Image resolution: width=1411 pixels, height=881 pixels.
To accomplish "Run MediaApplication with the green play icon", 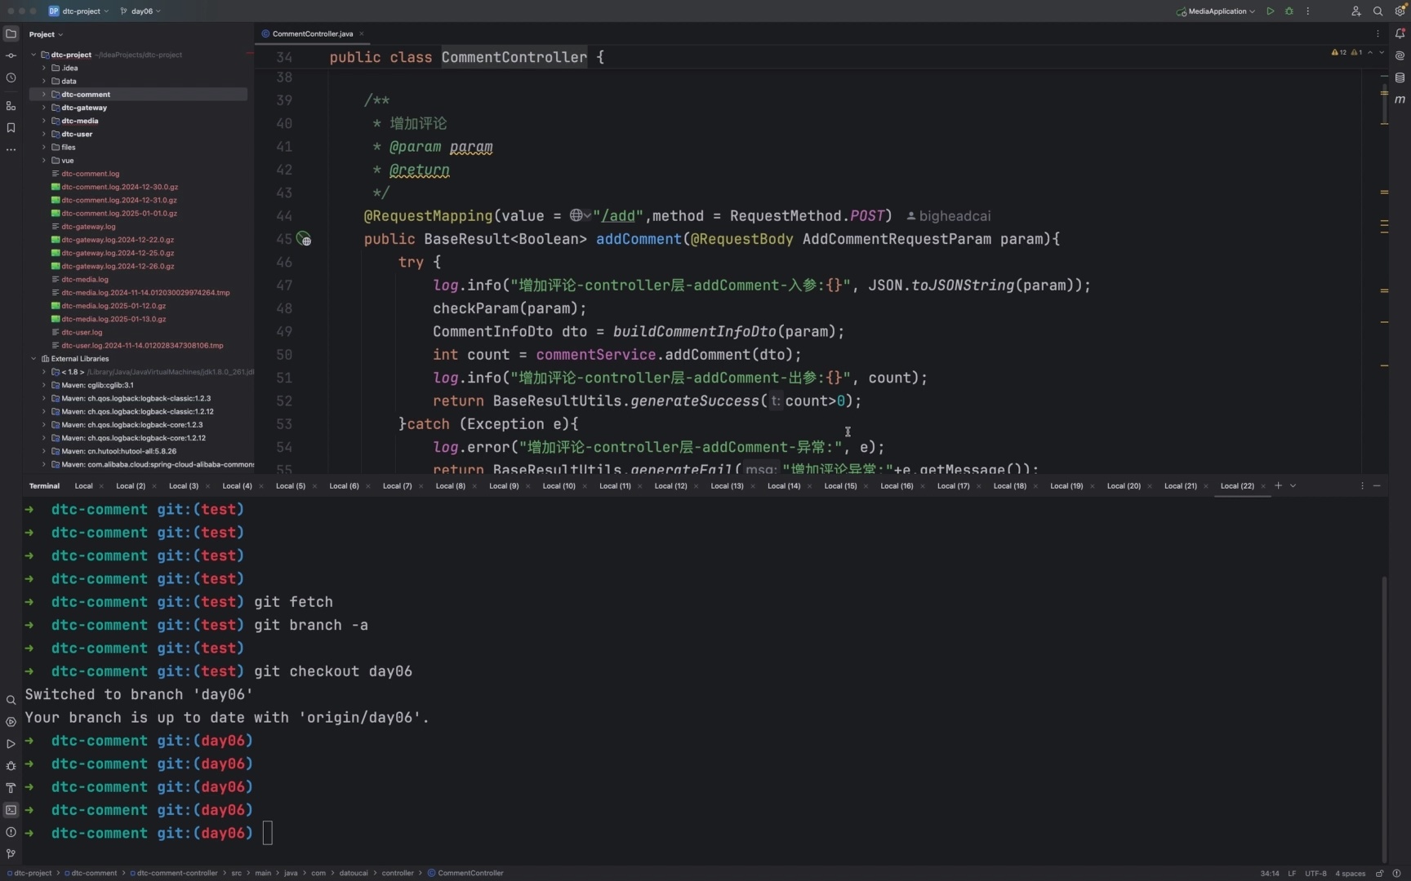I will pos(1270,11).
